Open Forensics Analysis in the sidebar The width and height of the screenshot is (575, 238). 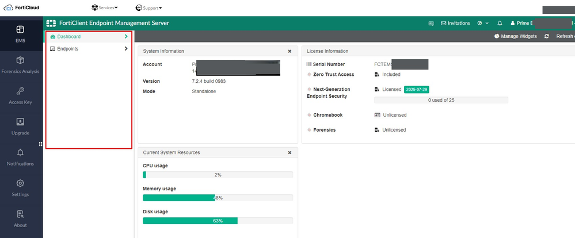21,65
